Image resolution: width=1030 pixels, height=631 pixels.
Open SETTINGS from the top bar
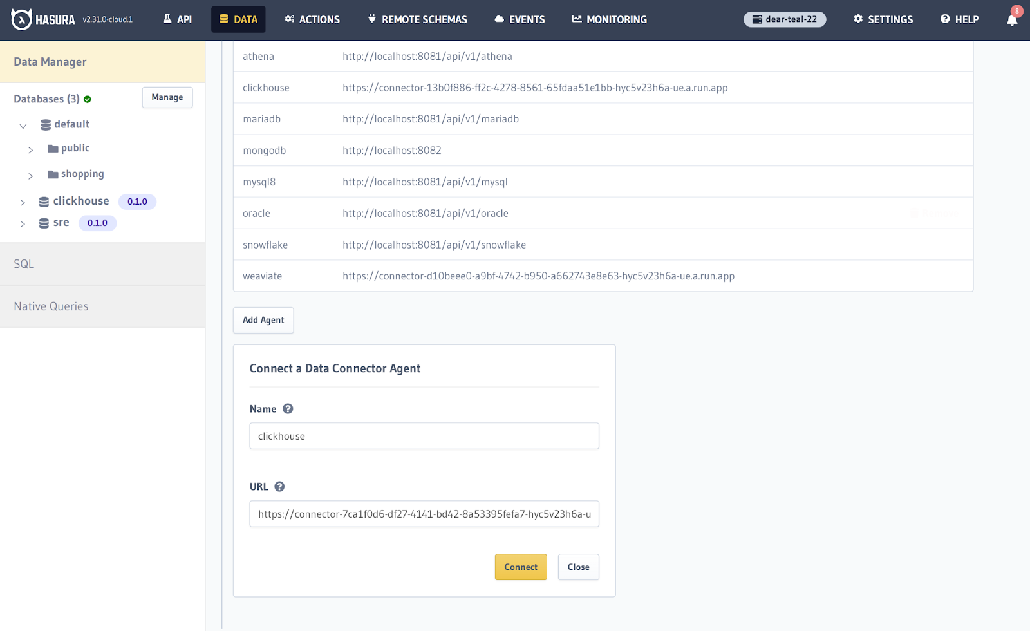[883, 19]
